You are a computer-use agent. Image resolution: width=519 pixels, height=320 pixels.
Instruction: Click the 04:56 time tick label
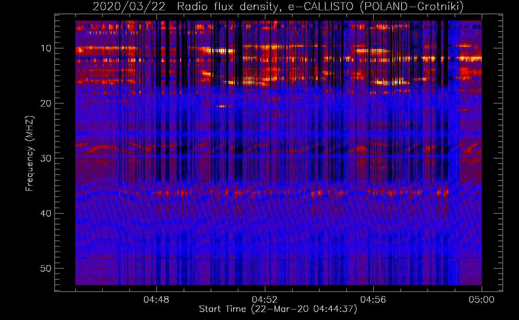click(x=373, y=300)
